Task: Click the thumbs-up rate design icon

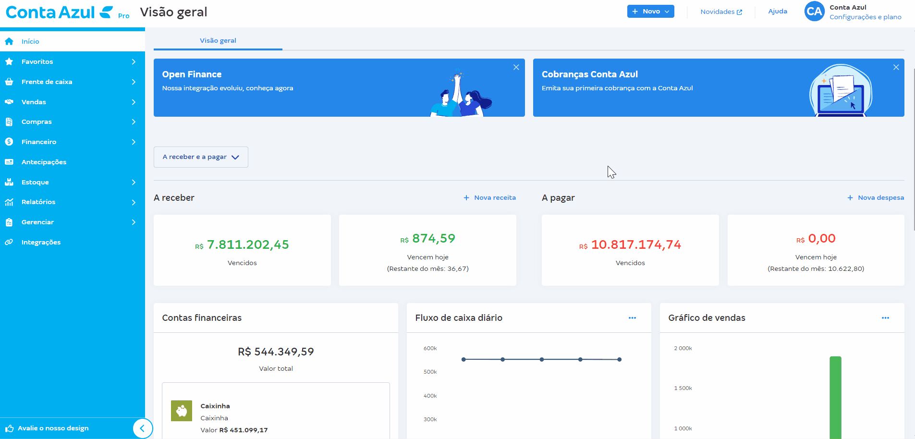Action: point(9,428)
